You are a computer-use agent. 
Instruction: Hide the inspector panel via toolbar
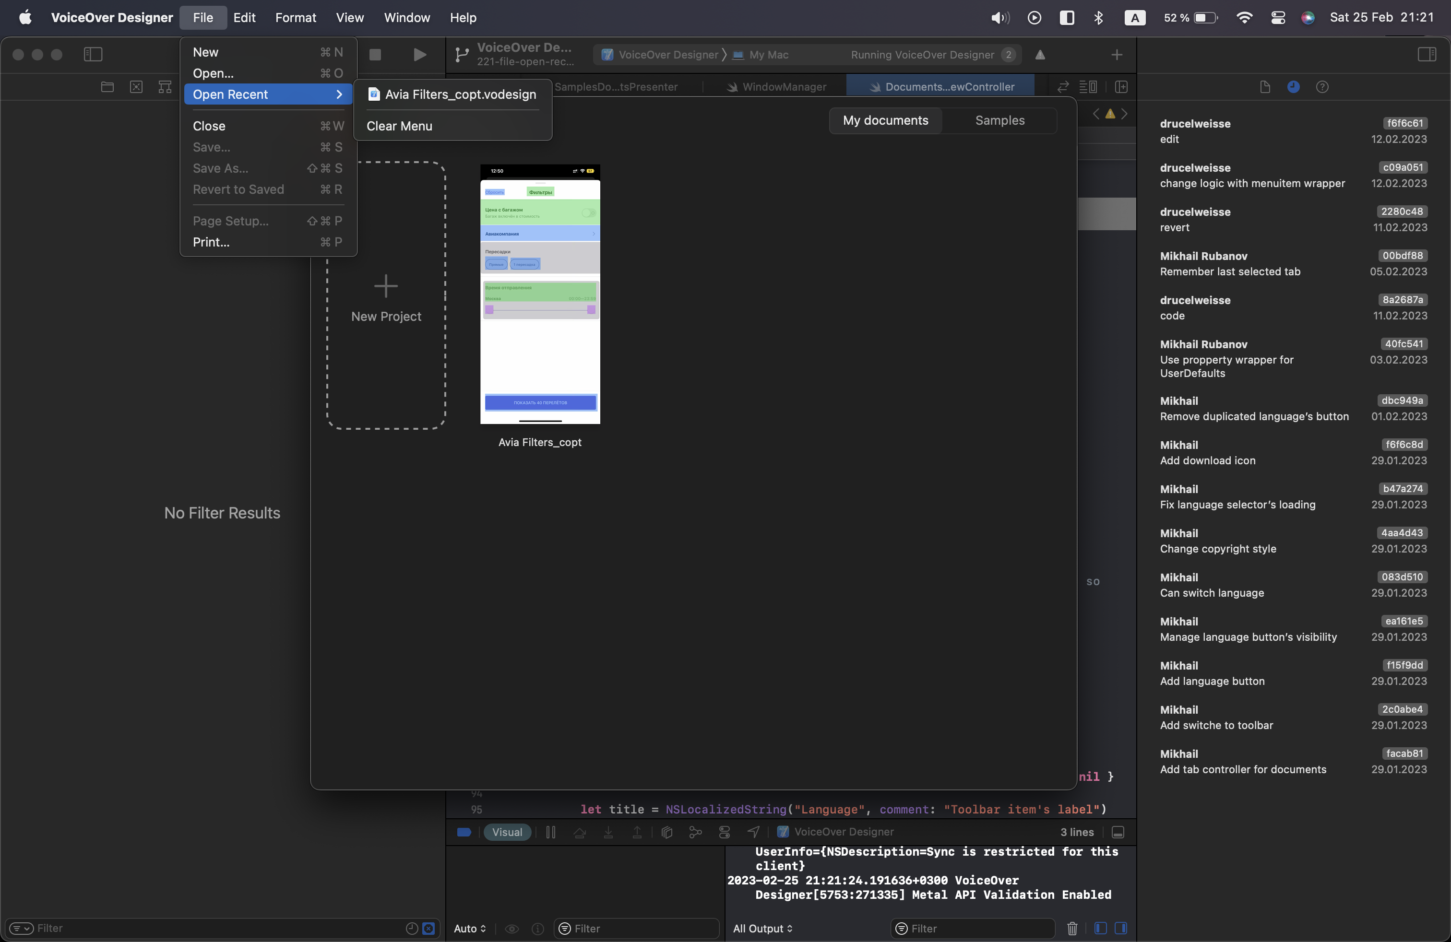tap(1427, 54)
